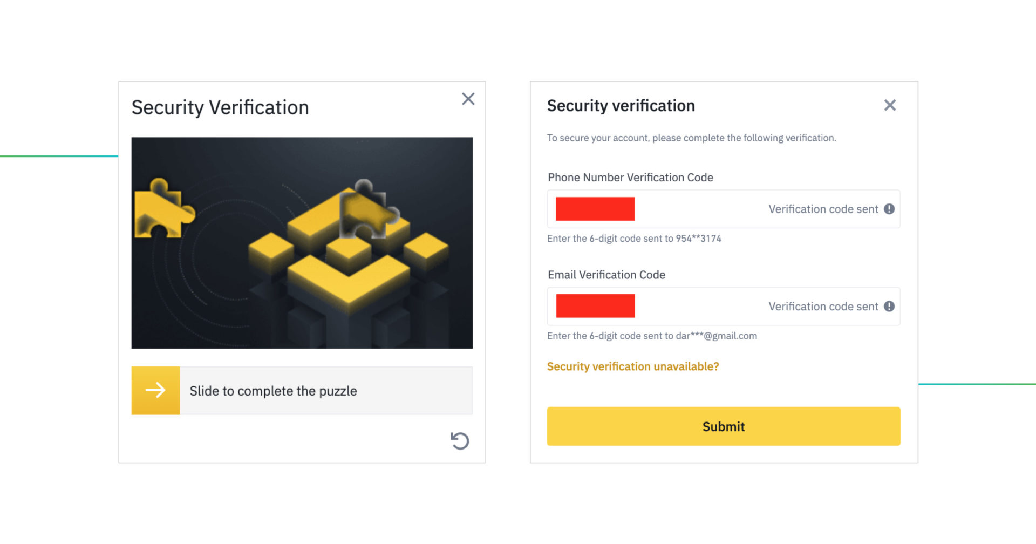Close the Security Verification puzzle dialog
The height and width of the screenshot is (544, 1036).
pyautogui.click(x=468, y=99)
